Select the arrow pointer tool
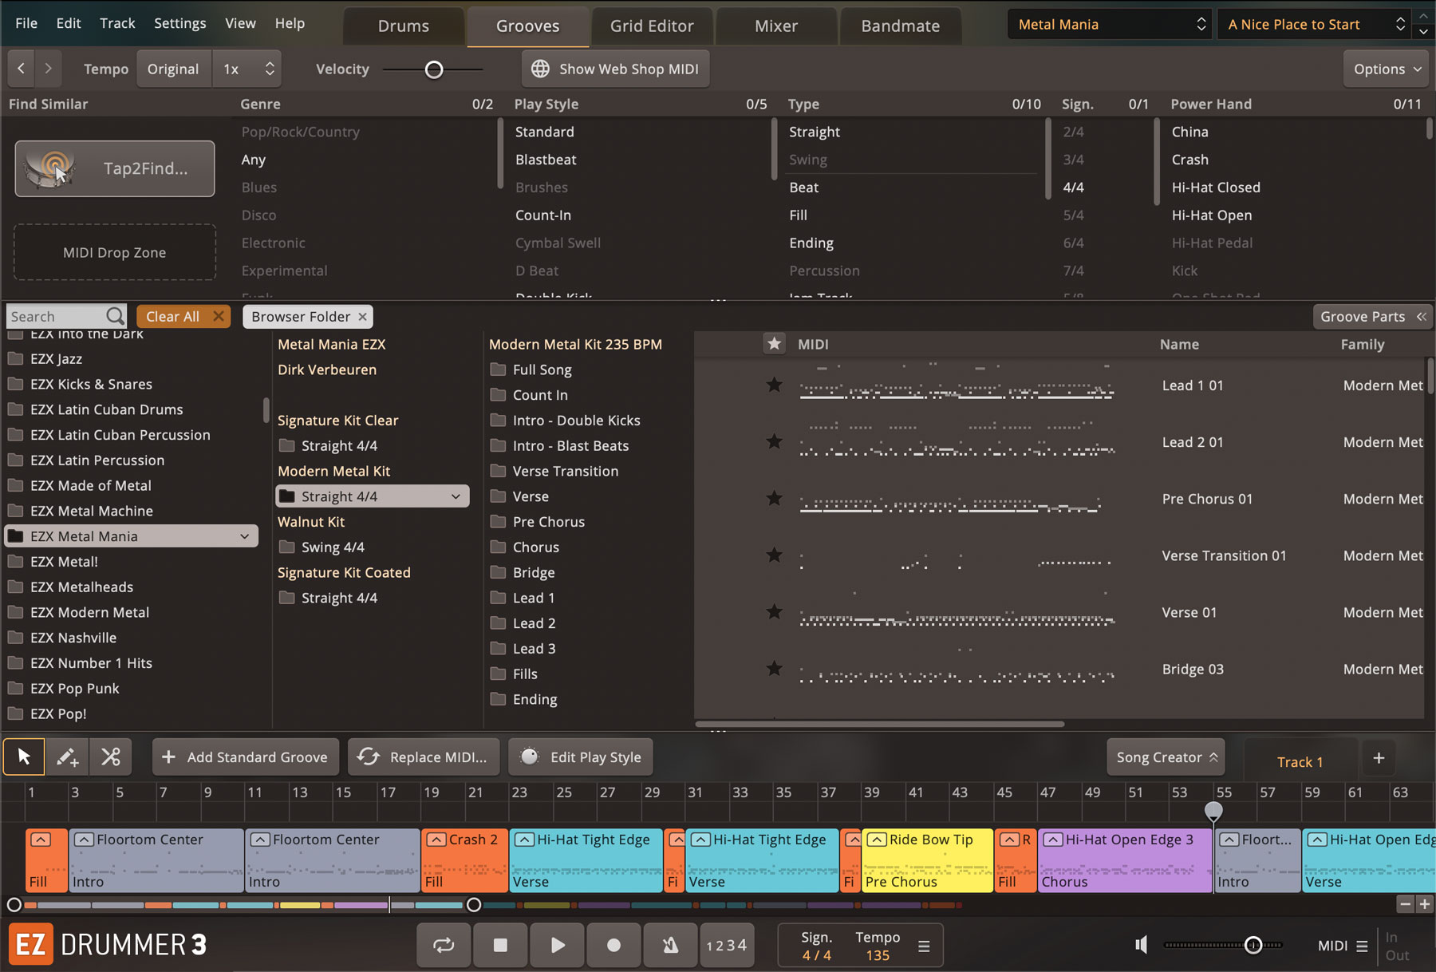 tap(24, 757)
